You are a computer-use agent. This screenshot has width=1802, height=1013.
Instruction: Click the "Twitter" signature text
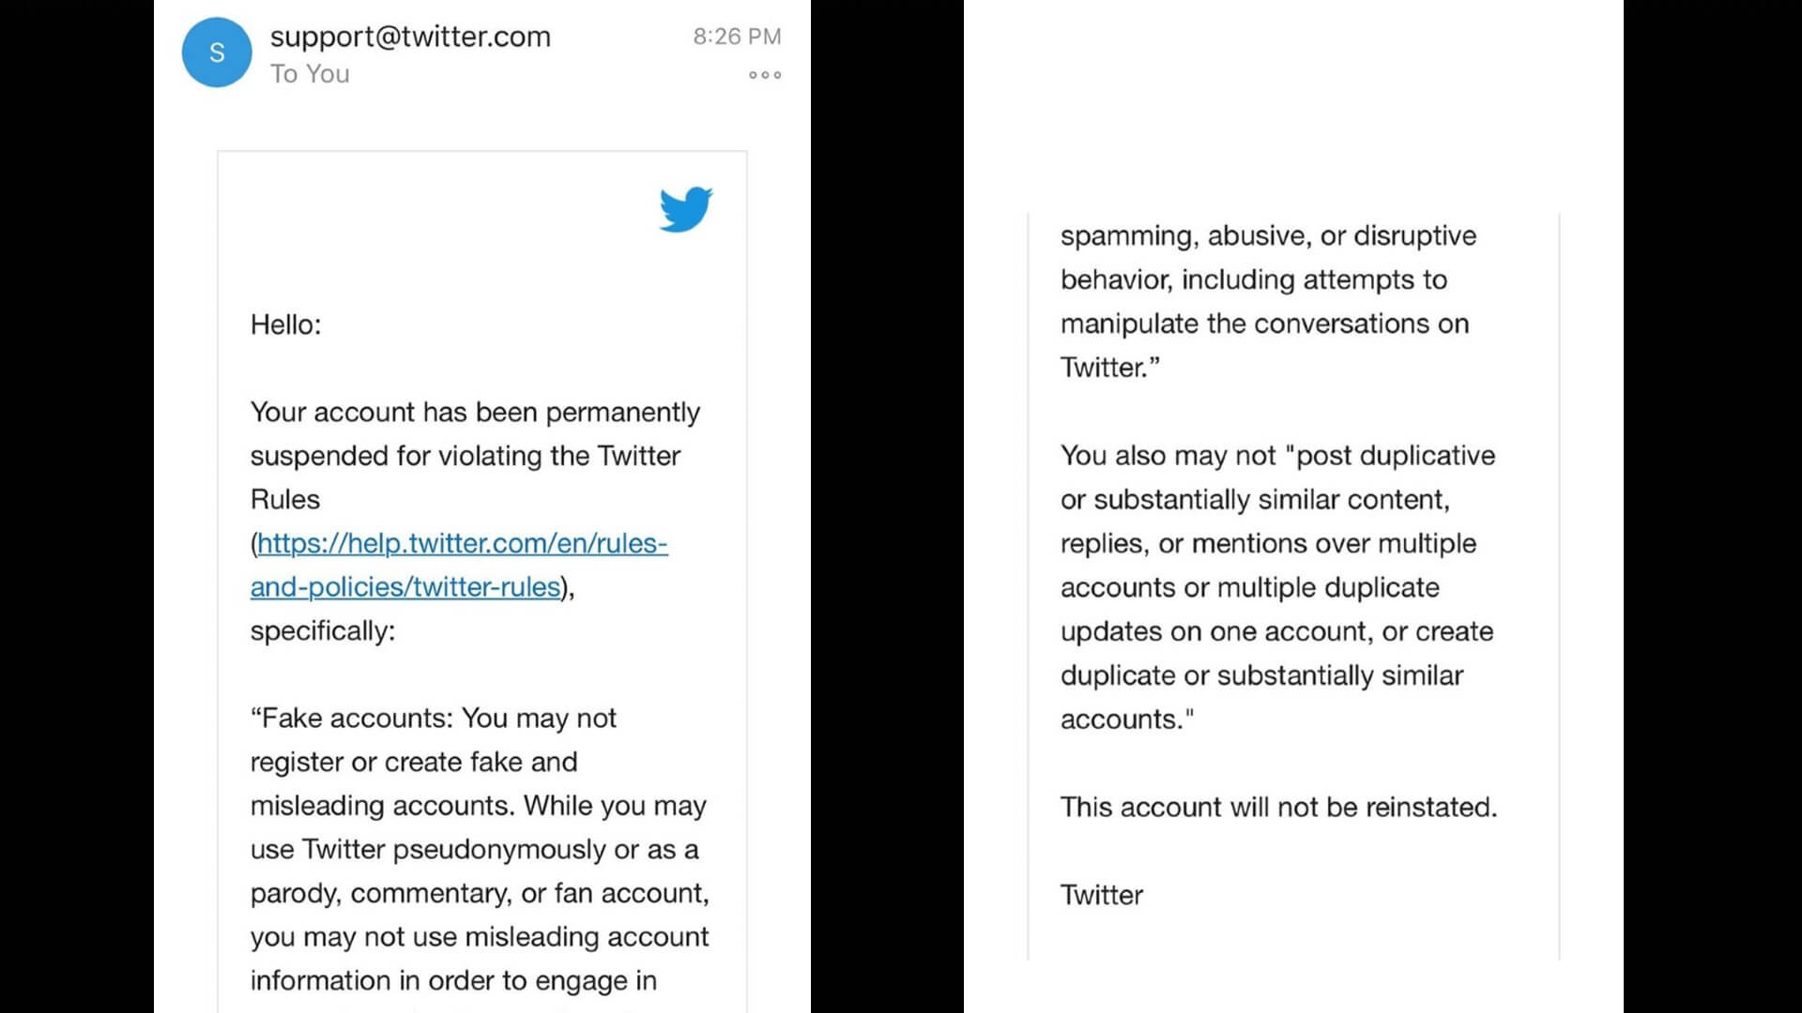1102,895
